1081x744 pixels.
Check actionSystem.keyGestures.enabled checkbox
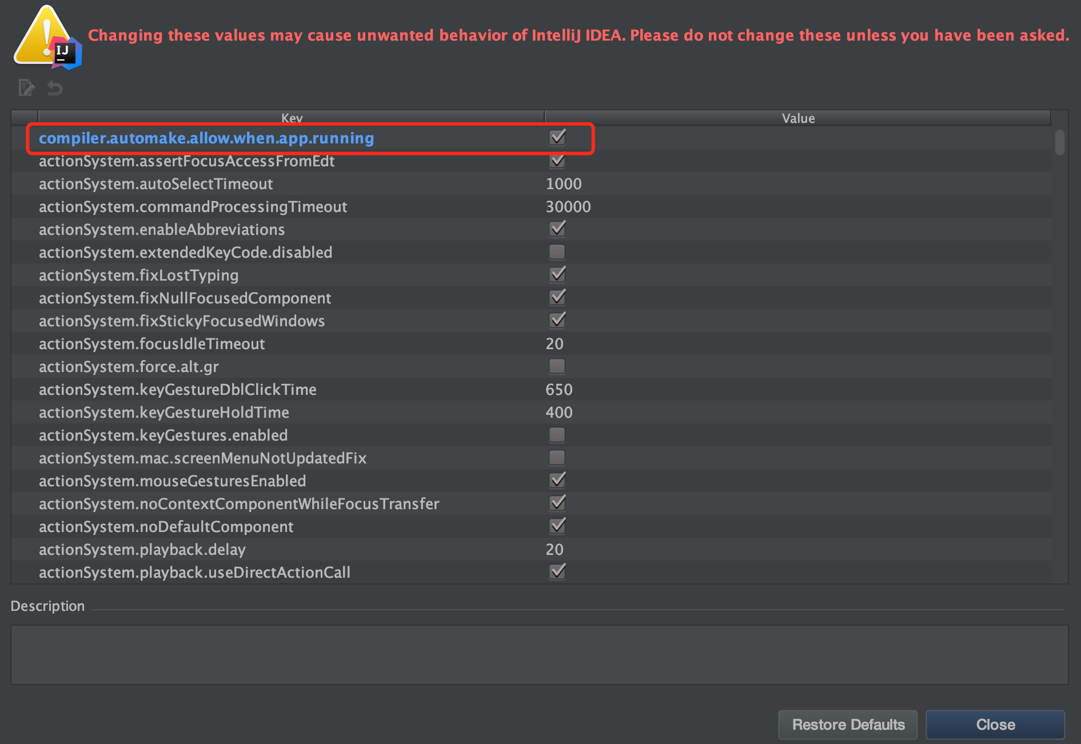click(557, 435)
